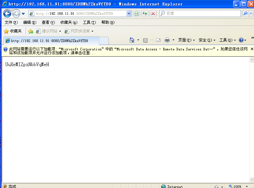Click the vertical scrollbar down arrow

[x=252, y=179]
